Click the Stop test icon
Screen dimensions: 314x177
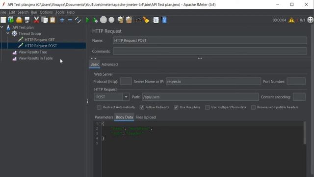104,20
